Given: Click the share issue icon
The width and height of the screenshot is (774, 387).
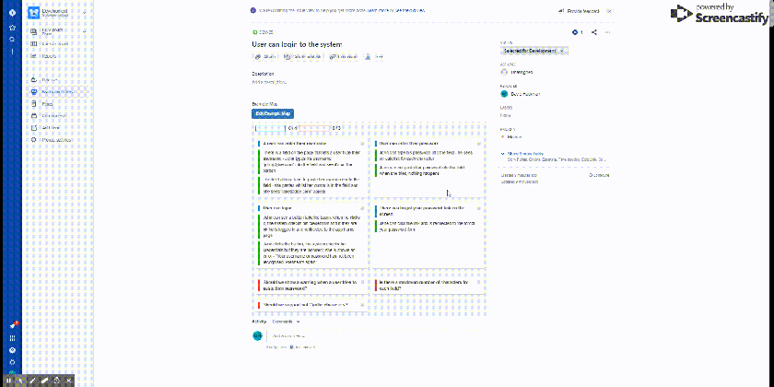Looking at the screenshot, I should (594, 32).
